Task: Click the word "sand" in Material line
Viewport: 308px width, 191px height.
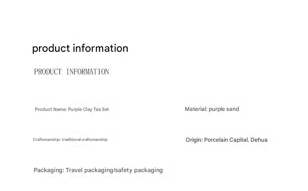Action: pos(232,109)
